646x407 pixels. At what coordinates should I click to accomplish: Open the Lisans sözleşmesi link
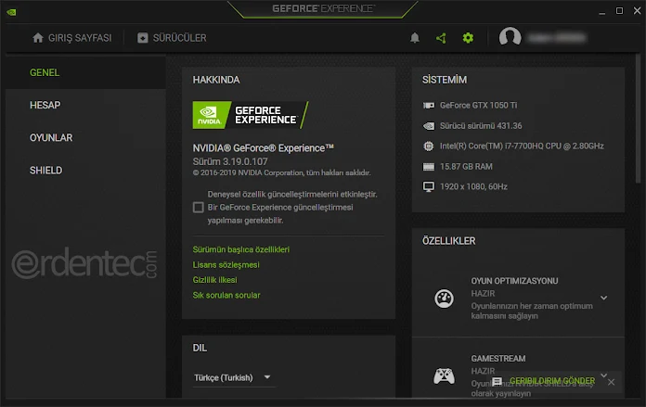click(x=226, y=264)
